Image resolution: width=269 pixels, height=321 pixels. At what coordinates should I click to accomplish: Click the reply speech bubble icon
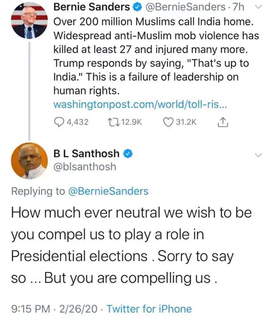[x=60, y=122]
